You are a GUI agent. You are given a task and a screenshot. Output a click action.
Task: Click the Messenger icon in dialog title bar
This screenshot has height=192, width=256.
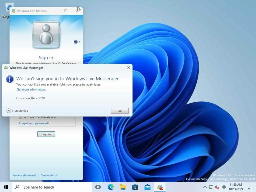(6, 67)
